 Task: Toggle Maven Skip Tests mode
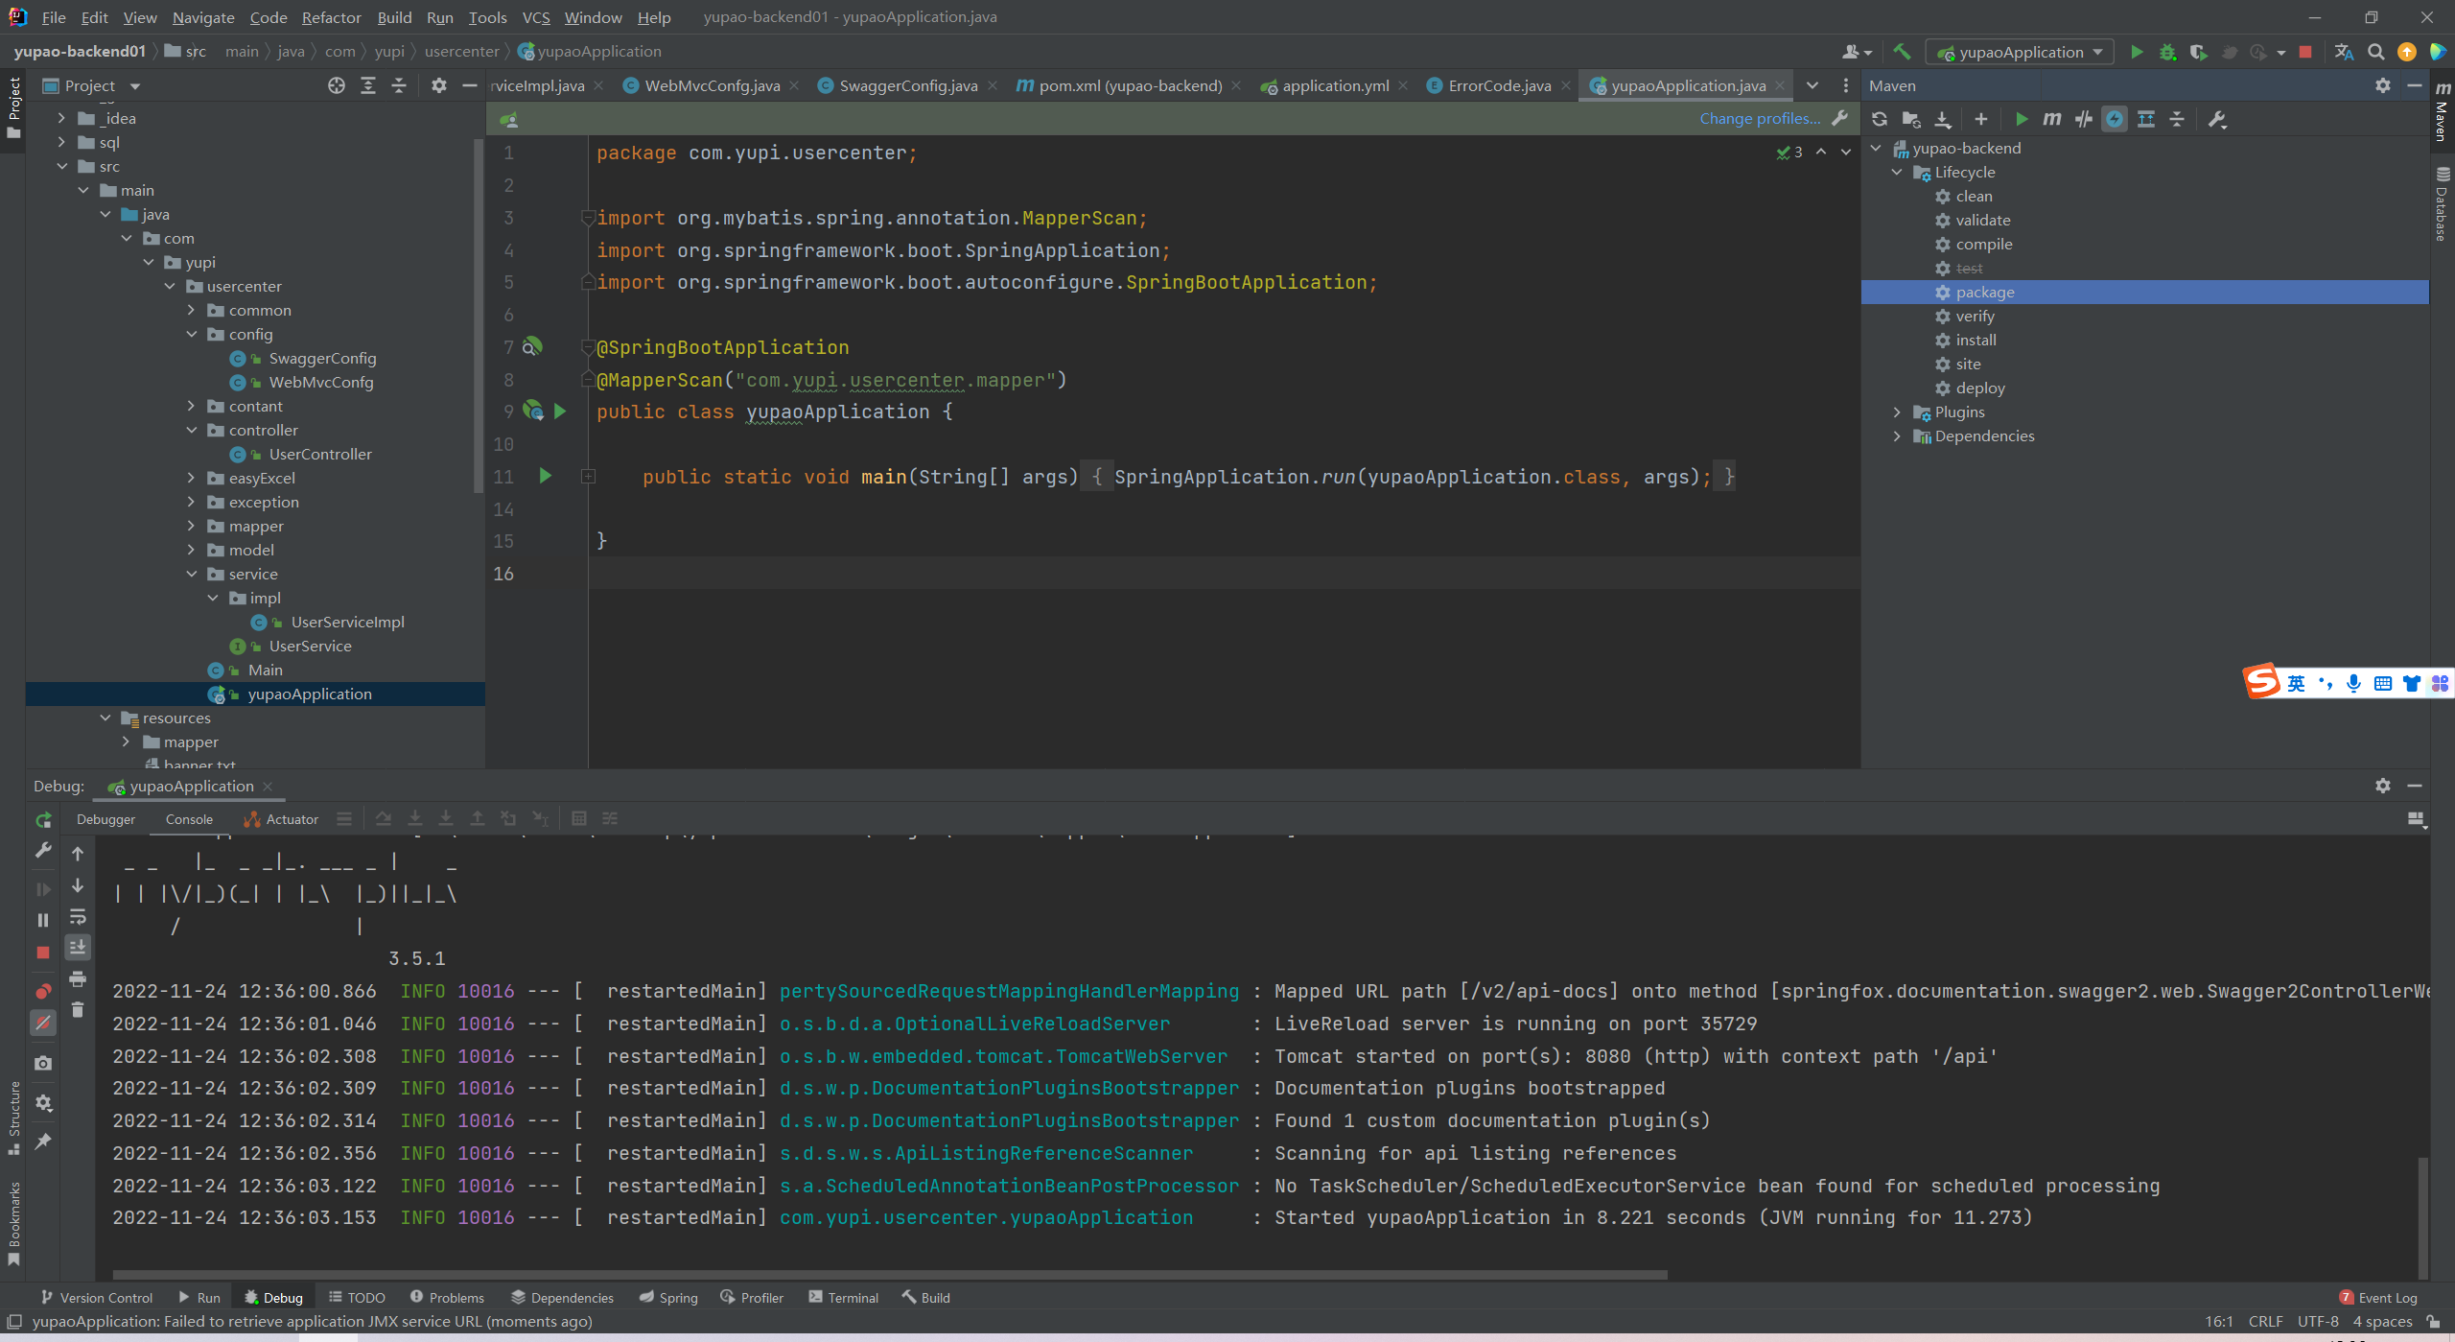point(2115,119)
